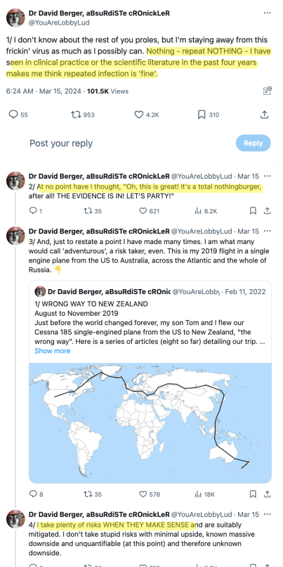Repost the 2/ post with 35 reposts
This screenshot has width=283, height=567.
[87, 211]
